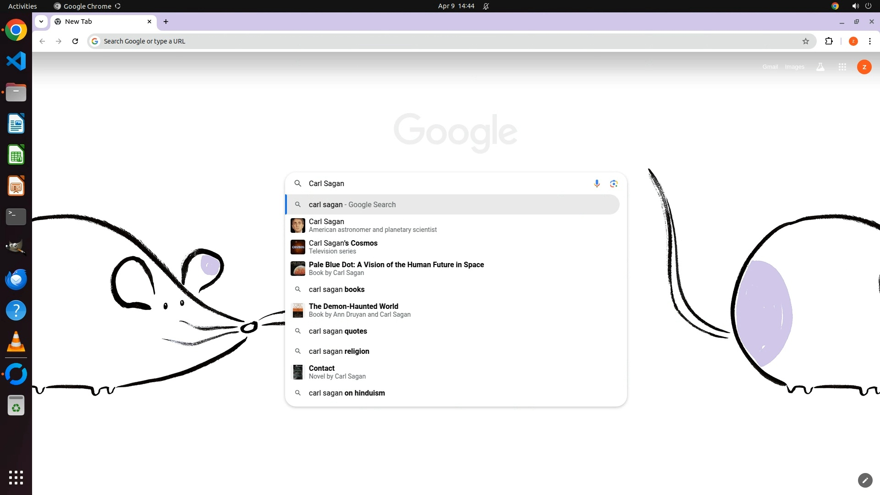880x495 pixels.
Task: Open the Google apps grid
Action: (x=842, y=67)
